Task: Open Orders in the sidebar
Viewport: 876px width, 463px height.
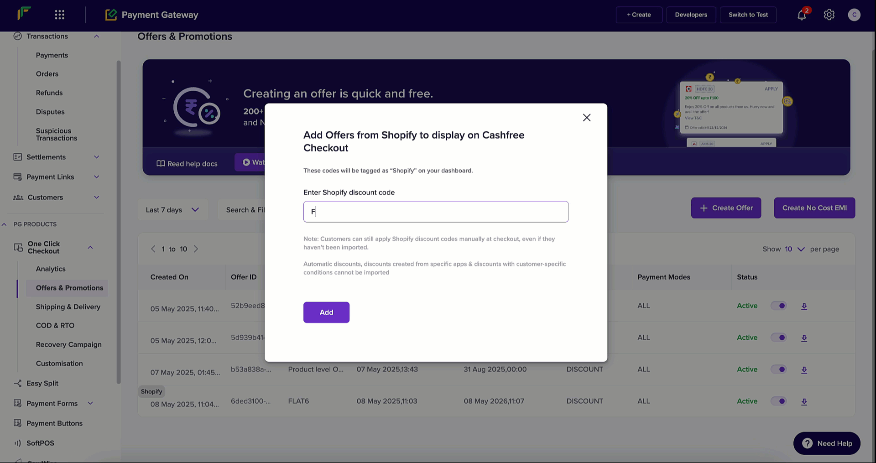Action: pos(47,74)
